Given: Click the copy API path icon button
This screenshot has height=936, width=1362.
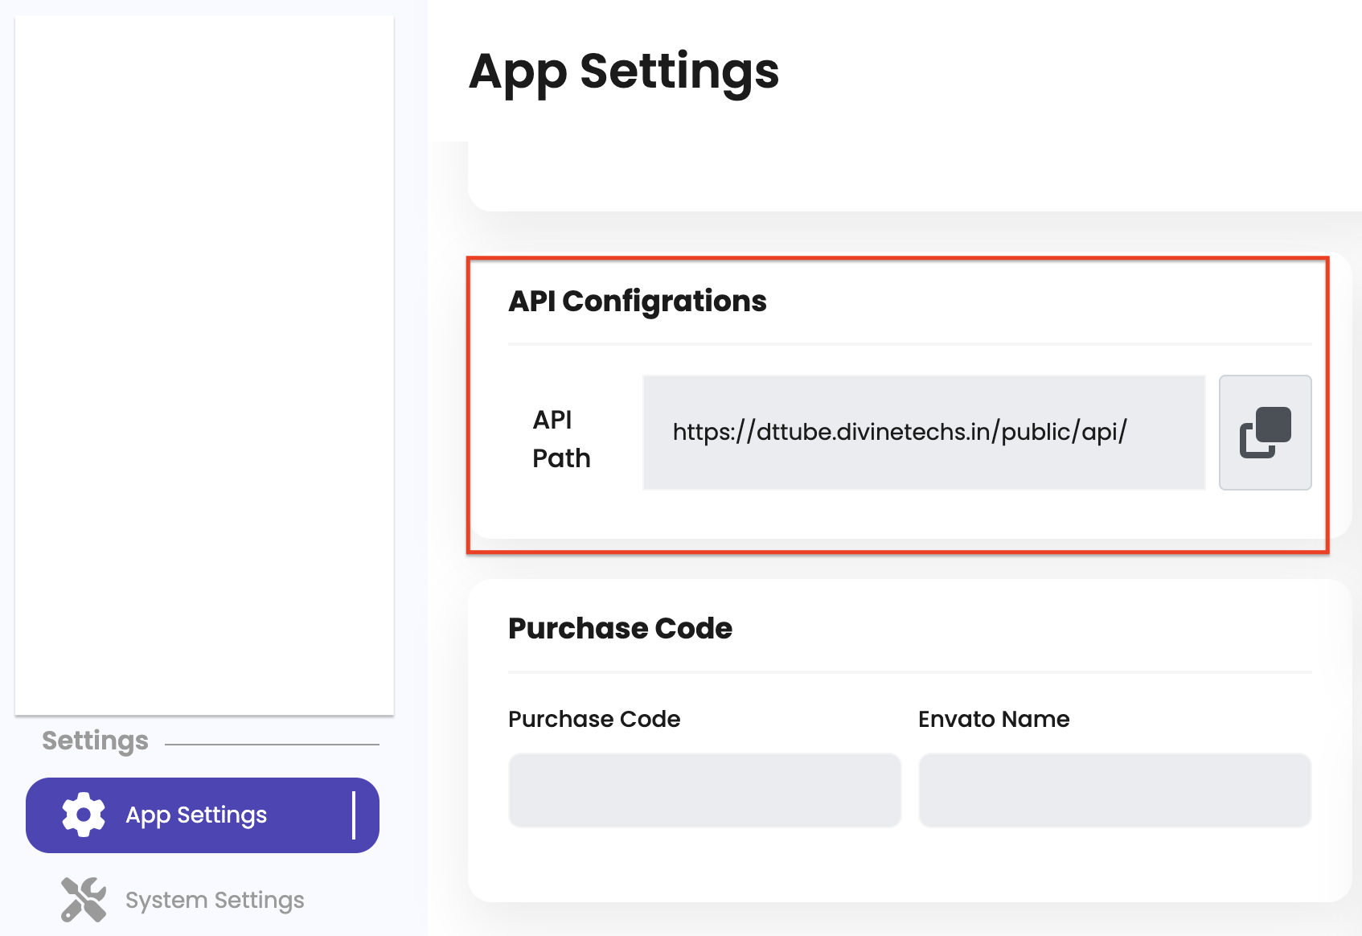Looking at the screenshot, I should [x=1265, y=433].
